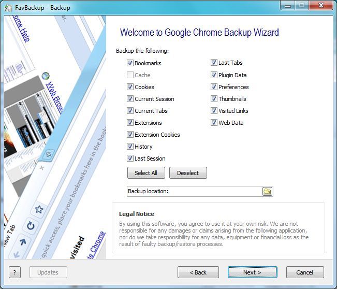Click the Updates button
This screenshot has height=289, width=337.
click(x=48, y=272)
